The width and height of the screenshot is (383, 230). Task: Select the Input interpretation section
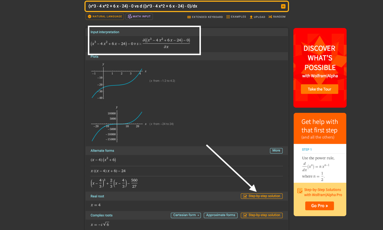click(105, 32)
